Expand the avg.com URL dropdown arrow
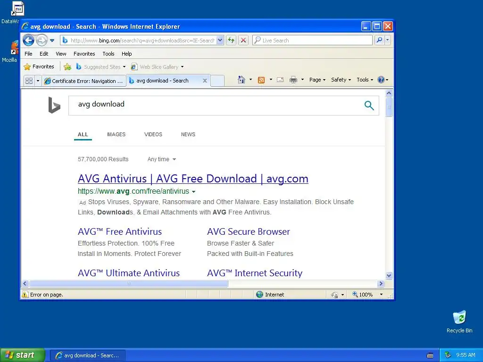 (x=193, y=191)
